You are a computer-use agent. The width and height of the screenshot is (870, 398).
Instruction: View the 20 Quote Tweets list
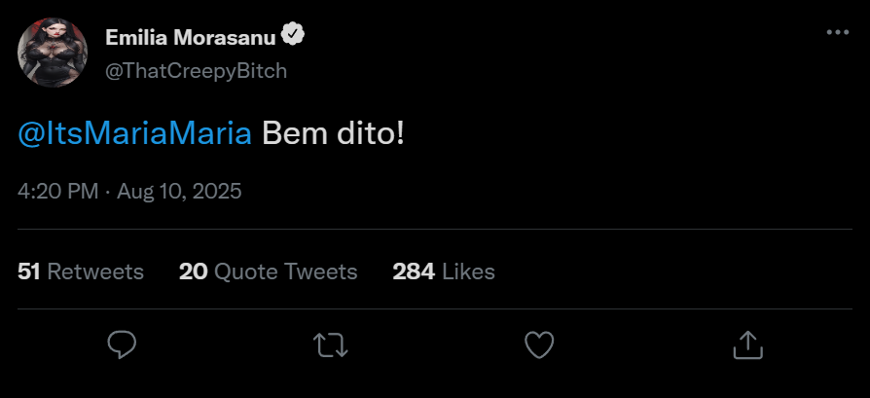pyautogui.click(x=268, y=271)
